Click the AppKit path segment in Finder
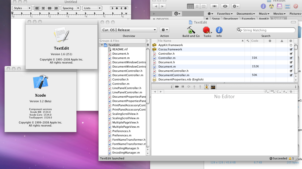The image size is (302, 169). [x=264, y=19]
